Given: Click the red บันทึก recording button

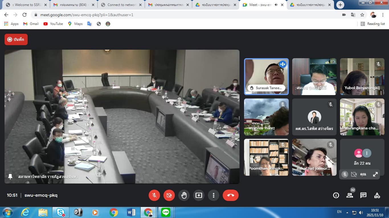Looking at the screenshot, I should pos(16,39).
